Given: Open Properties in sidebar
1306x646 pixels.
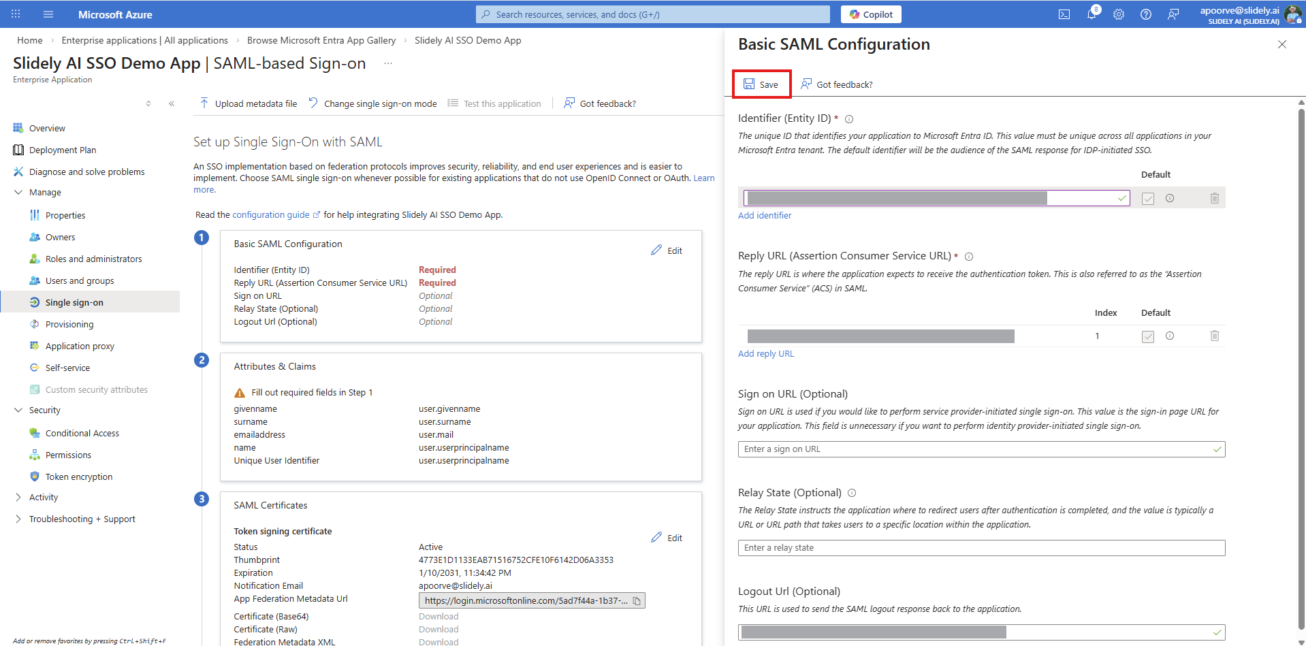Looking at the screenshot, I should (x=65, y=215).
